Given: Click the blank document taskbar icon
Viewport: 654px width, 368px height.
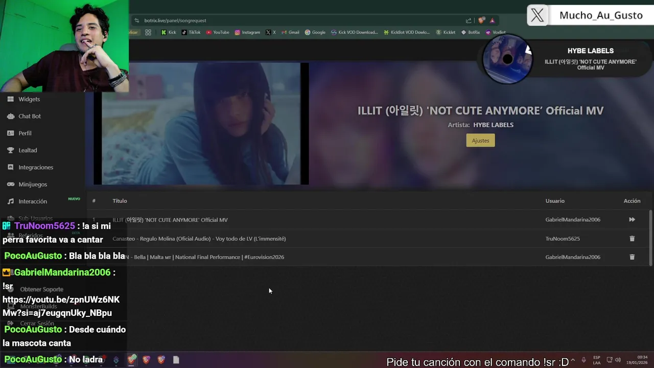Looking at the screenshot, I should pyautogui.click(x=176, y=360).
